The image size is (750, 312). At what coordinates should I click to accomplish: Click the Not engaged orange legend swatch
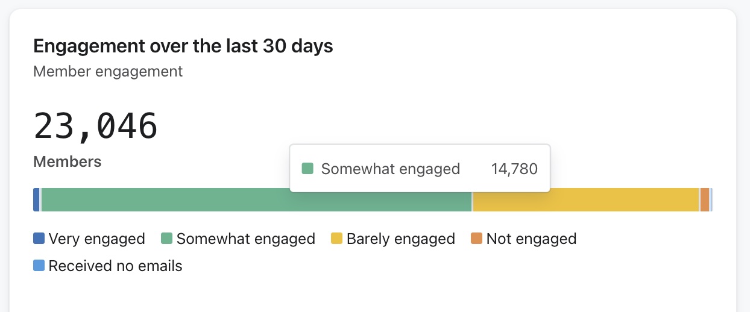pos(476,239)
